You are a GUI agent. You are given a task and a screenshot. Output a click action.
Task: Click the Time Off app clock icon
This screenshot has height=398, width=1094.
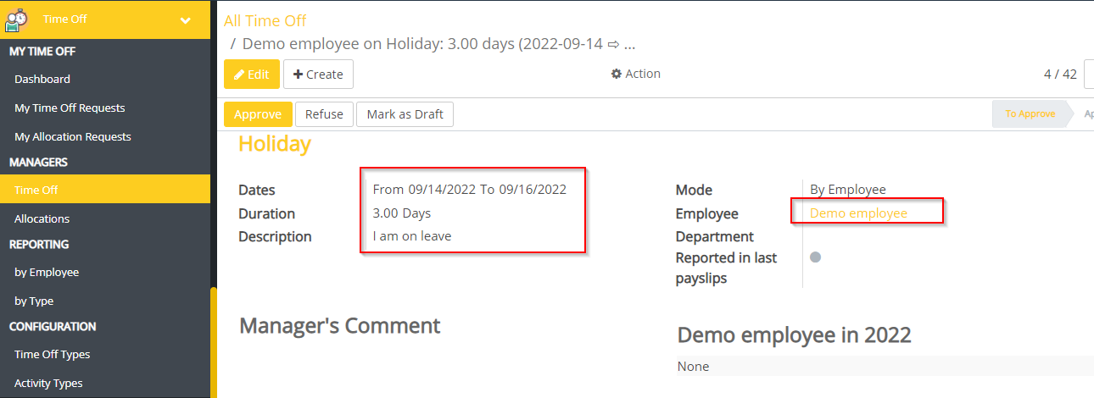(x=17, y=19)
